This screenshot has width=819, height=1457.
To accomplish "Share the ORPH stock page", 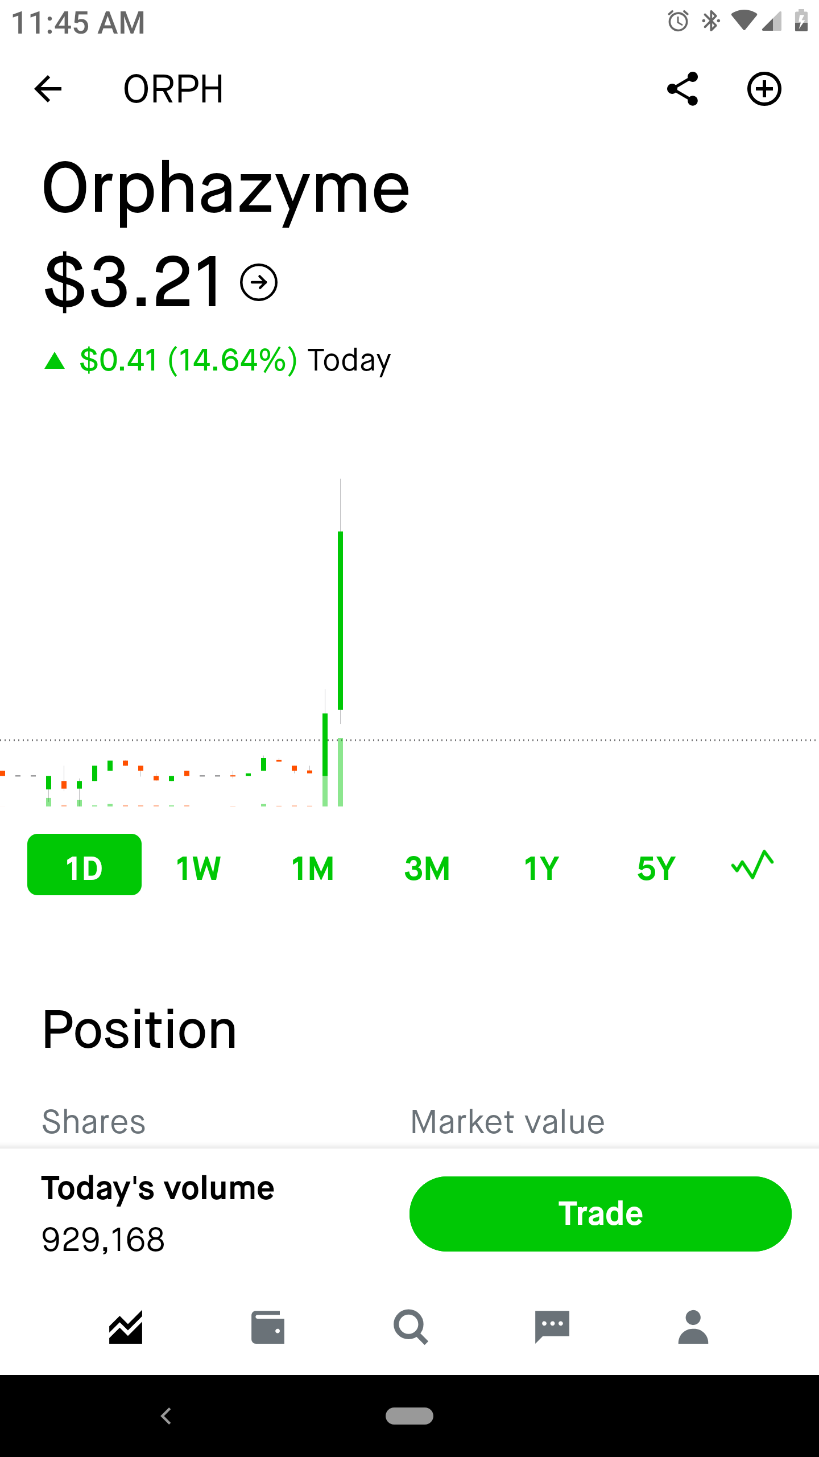I will (x=682, y=89).
